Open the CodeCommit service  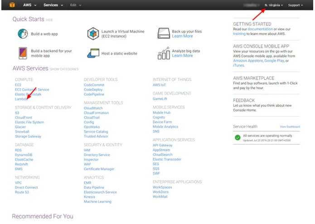[94, 85]
